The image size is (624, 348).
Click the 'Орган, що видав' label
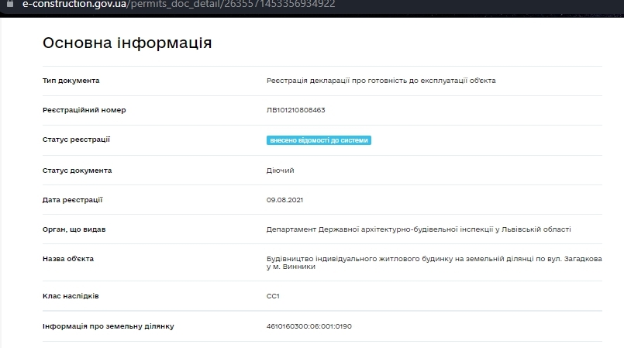(74, 229)
